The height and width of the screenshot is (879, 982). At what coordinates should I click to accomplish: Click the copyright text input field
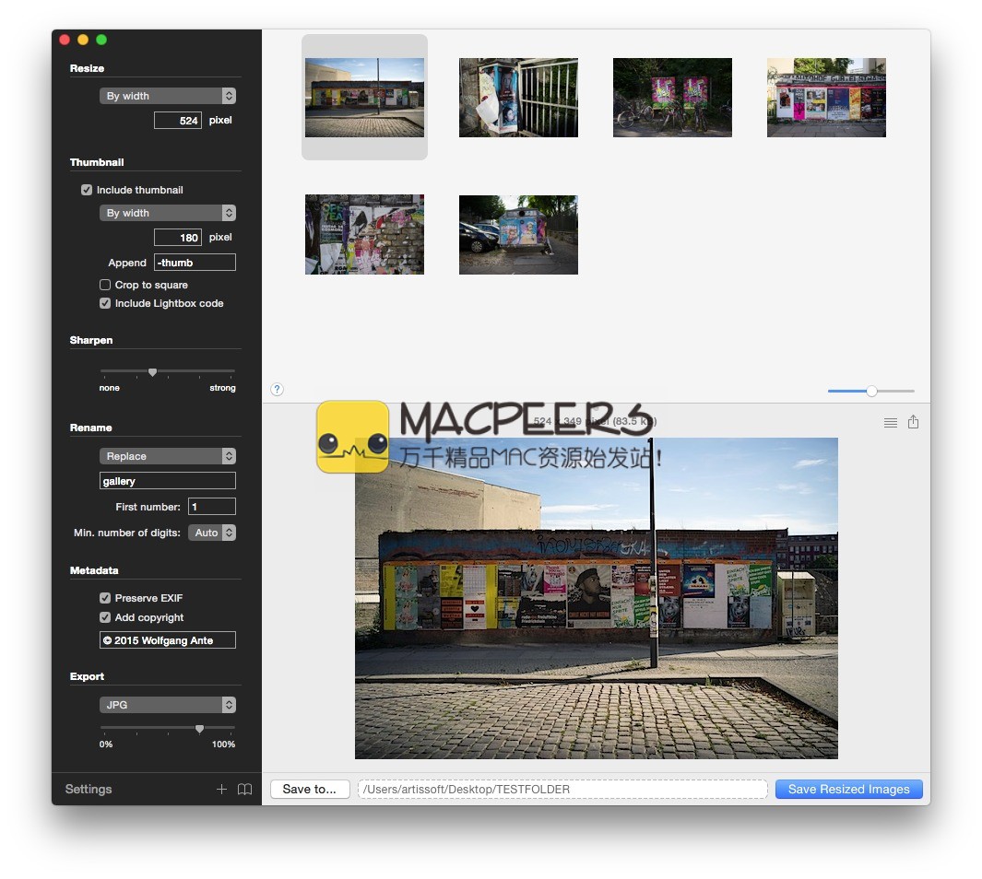coord(168,640)
